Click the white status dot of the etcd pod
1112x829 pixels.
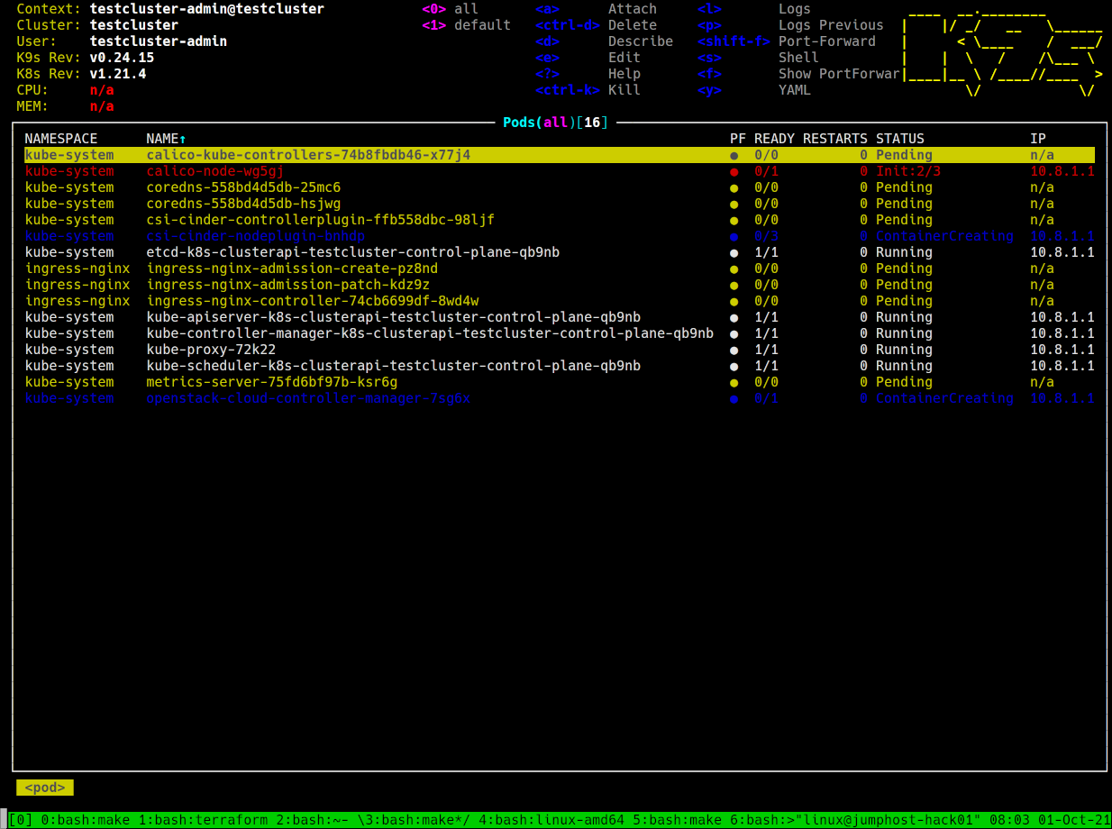(x=734, y=252)
